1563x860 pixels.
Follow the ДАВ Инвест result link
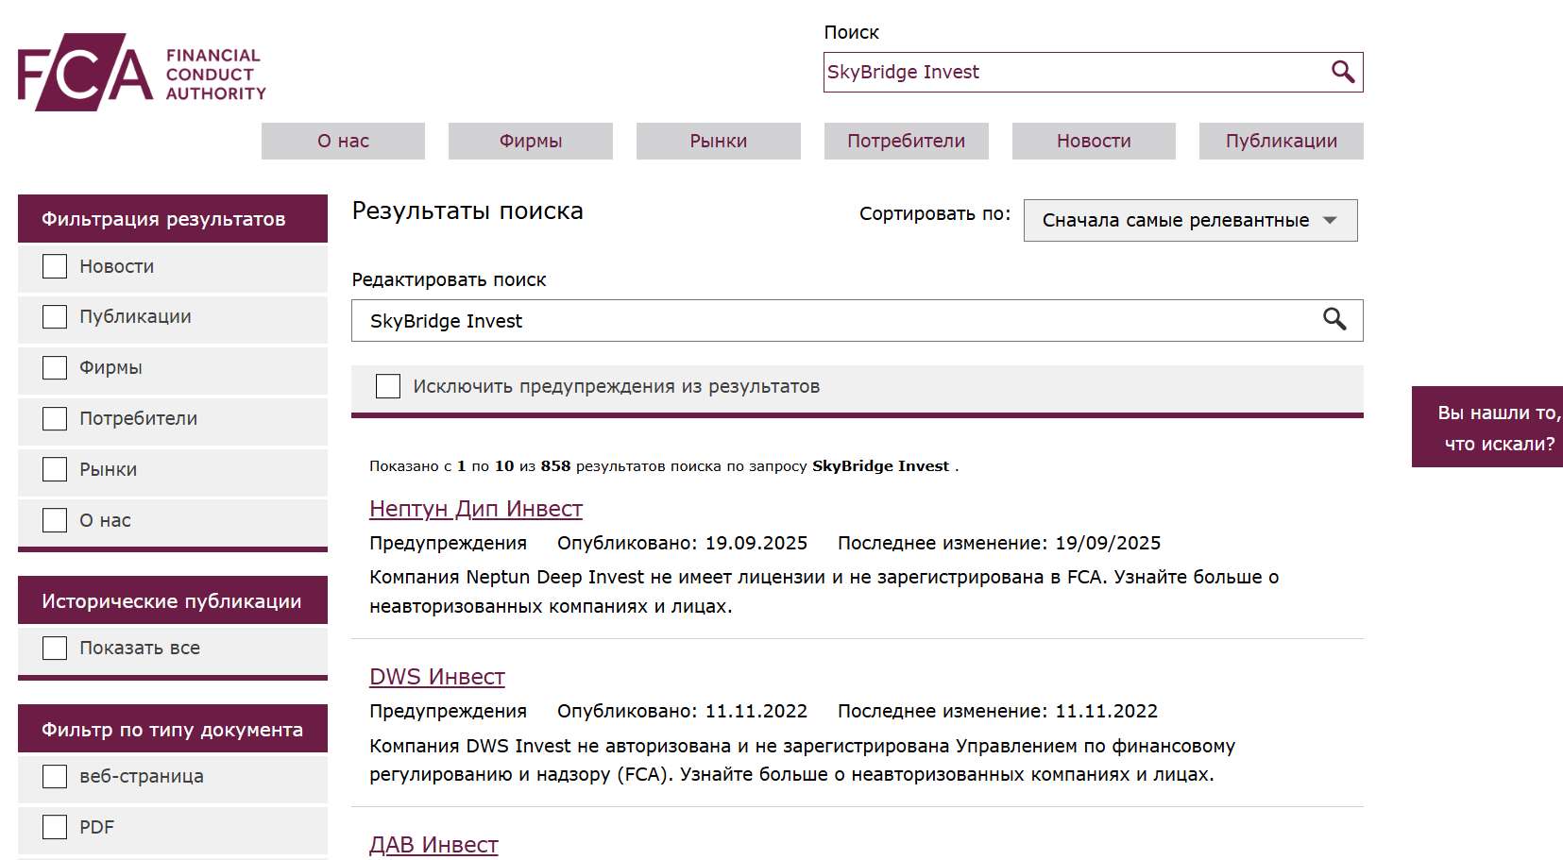tap(433, 845)
